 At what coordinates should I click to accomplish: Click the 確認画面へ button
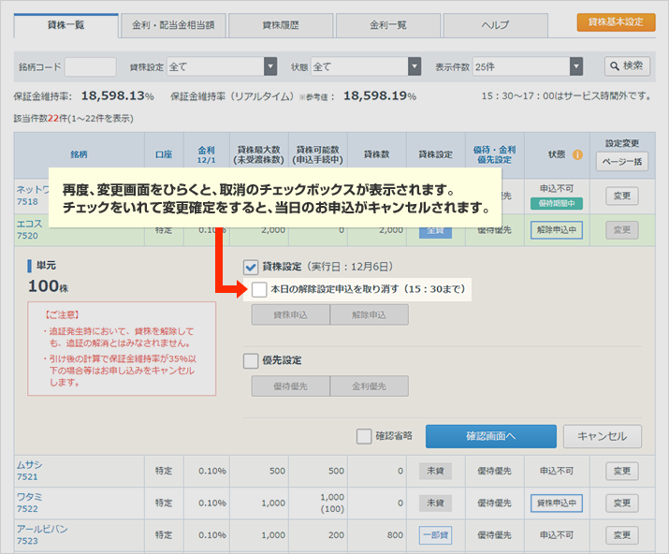pos(490,436)
